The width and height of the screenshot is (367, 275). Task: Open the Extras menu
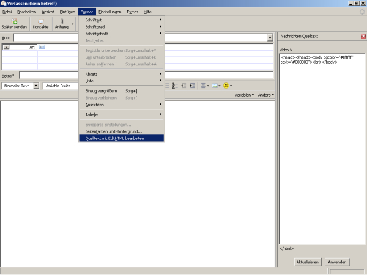tap(133, 12)
